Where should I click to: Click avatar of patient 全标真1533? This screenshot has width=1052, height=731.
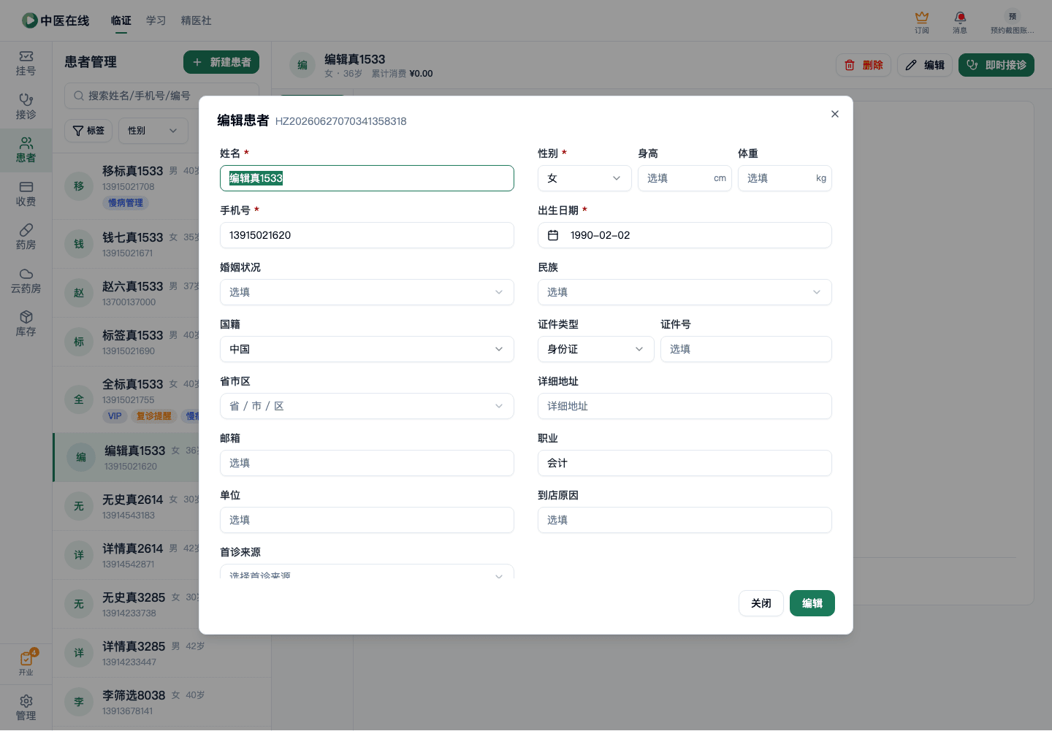(x=79, y=399)
